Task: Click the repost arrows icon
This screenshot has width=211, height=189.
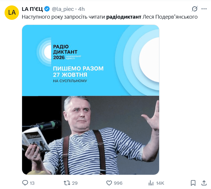Action: [x=67, y=183]
